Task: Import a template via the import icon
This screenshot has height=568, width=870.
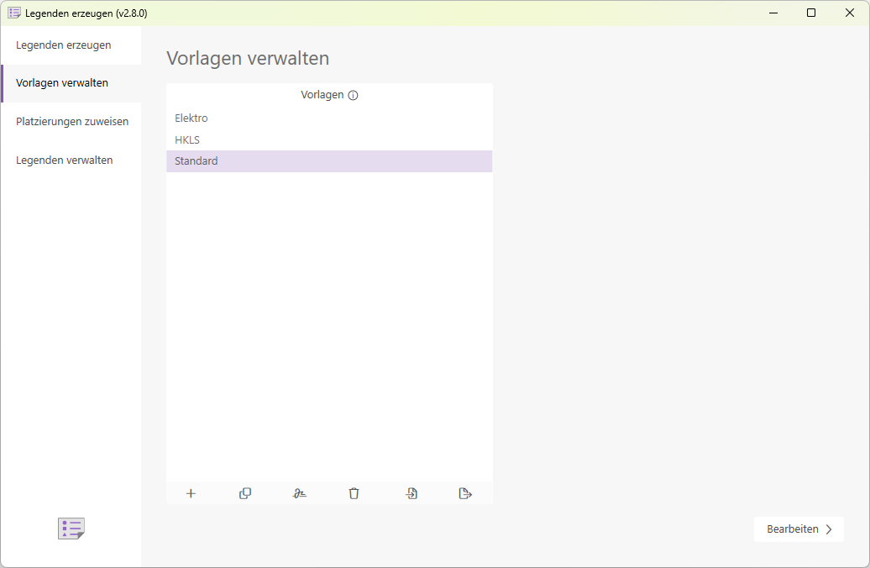Action: pyautogui.click(x=411, y=493)
